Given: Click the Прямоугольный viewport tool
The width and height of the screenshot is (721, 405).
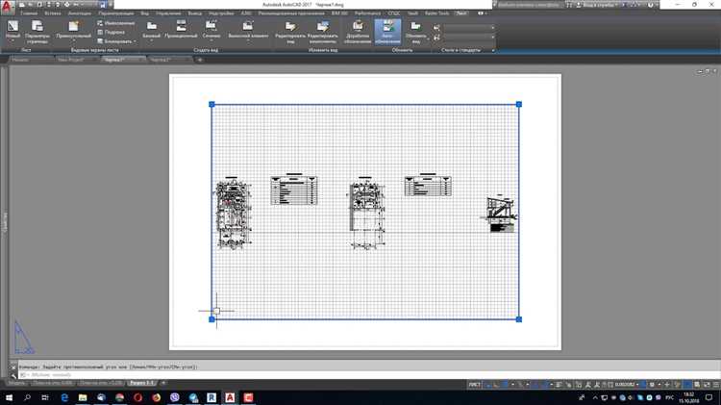Looking at the screenshot, I should pos(74,30).
